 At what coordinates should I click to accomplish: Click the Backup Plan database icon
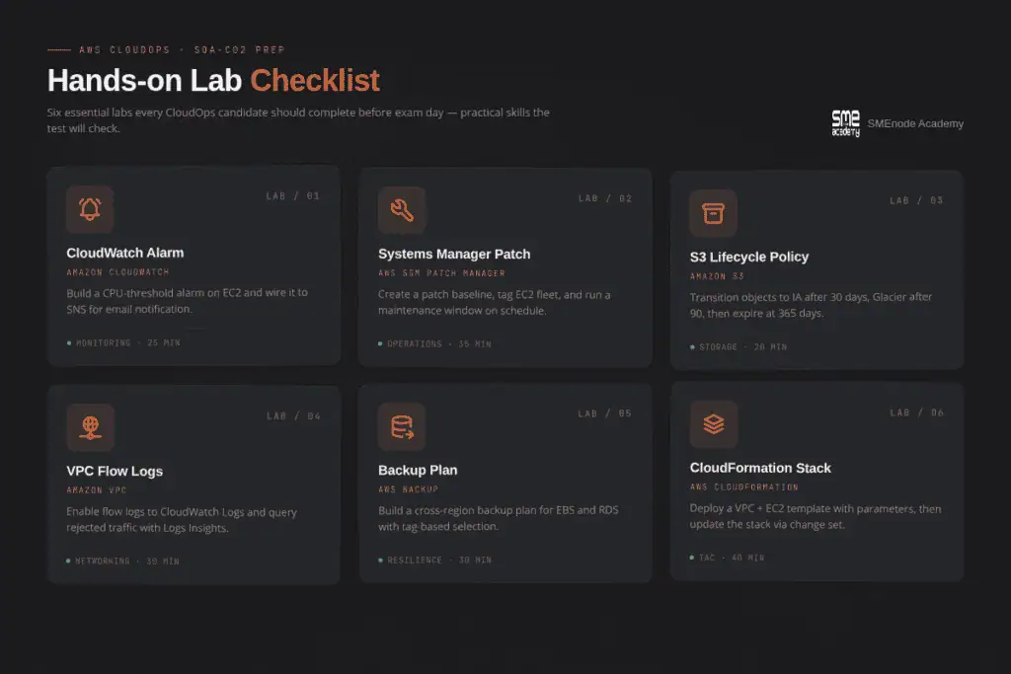[x=402, y=426]
